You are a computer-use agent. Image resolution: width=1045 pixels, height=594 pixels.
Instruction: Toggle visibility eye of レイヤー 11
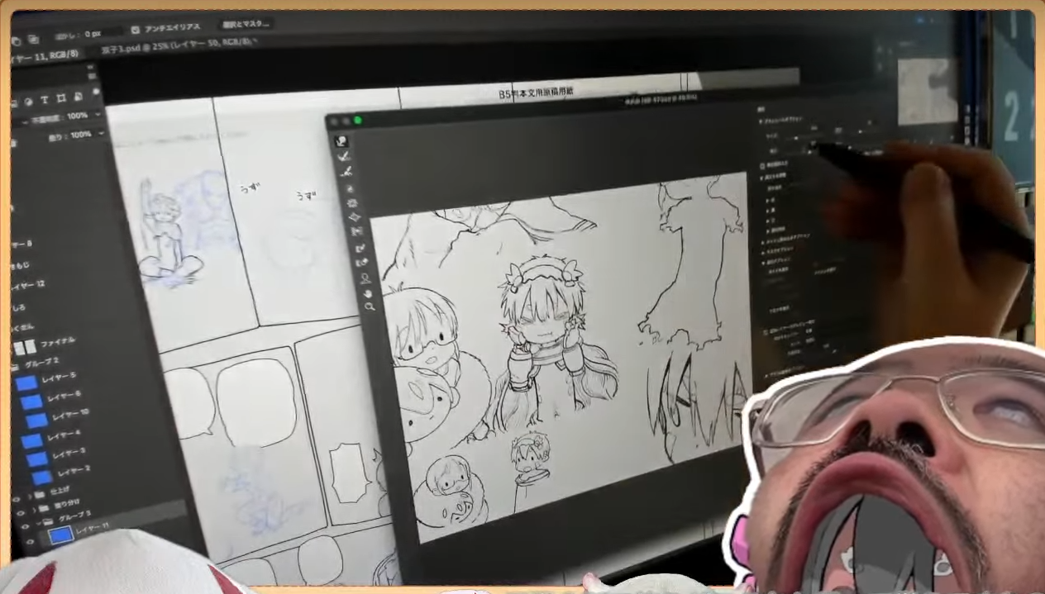[30, 542]
